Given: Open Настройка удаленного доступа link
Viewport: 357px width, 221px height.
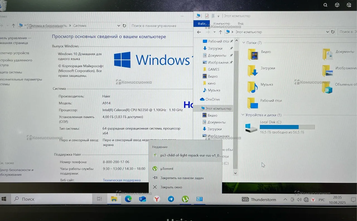Looking at the screenshot, I should pyautogui.click(x=16, y=63).
